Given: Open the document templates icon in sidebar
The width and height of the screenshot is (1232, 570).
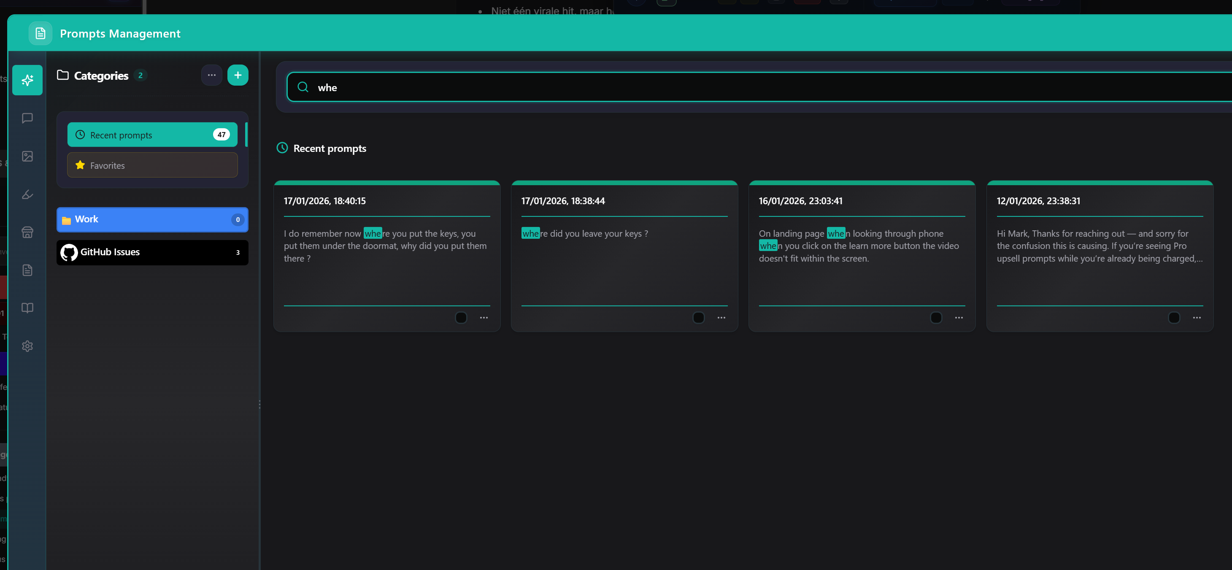Looking at the screenshot, I should (x=27, y=270).
